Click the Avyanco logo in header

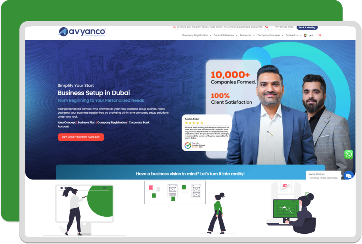82,32
